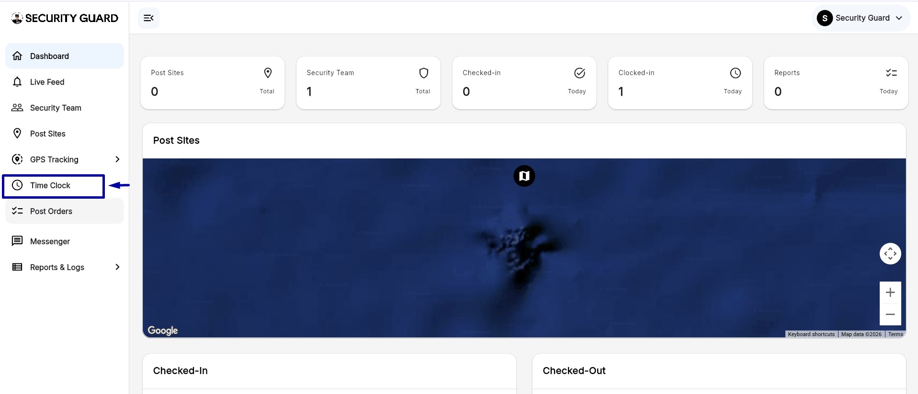Expand the GPS Tracking submenu chevron

click(x=117, y=159)
